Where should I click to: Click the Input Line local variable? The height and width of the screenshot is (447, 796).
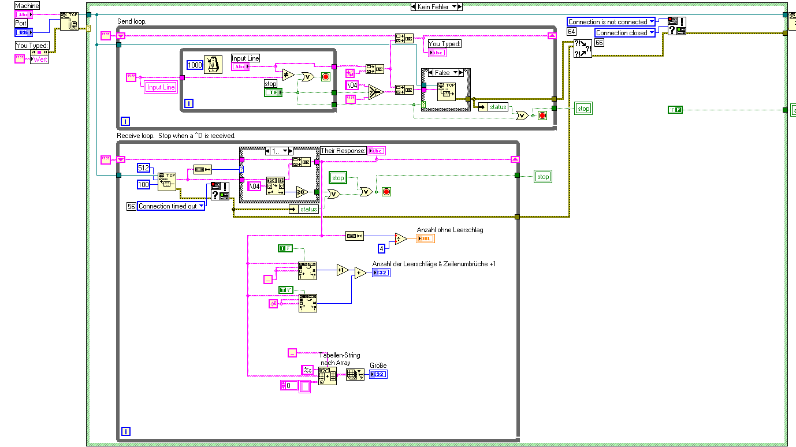click(x=161, y=87)
